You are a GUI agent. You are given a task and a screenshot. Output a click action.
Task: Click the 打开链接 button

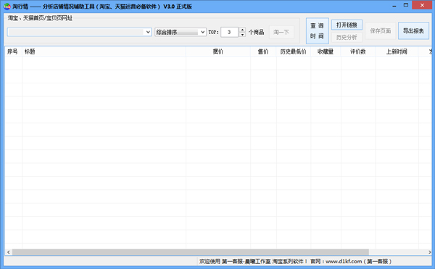point(347,25)
